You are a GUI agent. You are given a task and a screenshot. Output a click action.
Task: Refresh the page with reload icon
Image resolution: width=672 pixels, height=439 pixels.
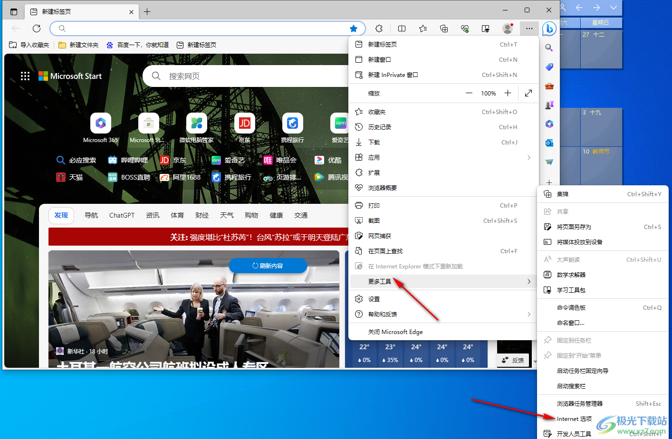coord(37,29)
